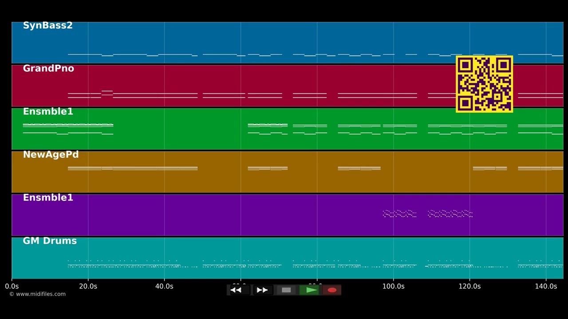Select the purple Ensmble1 track label

tap(48, 198)
